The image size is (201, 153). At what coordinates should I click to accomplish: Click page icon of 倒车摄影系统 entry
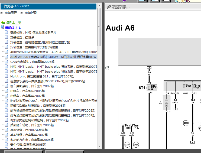tap(7, 86)
